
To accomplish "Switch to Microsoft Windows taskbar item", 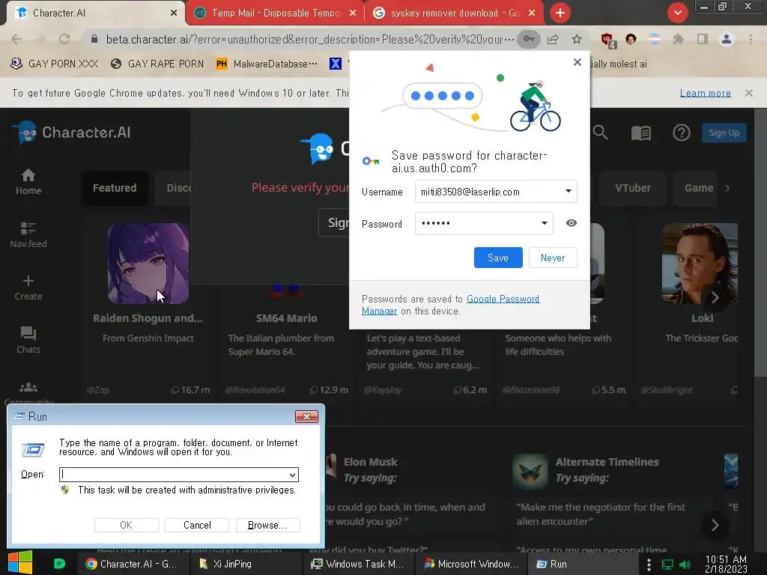I will coord(471,564).
